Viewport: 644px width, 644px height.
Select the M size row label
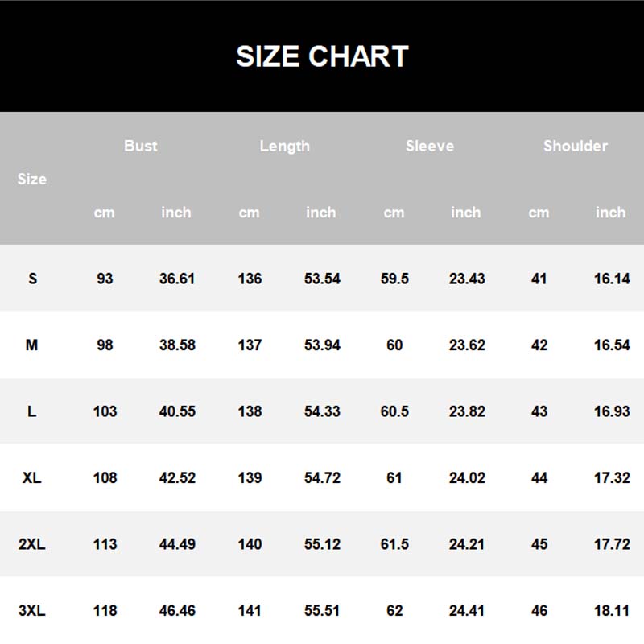32,345
